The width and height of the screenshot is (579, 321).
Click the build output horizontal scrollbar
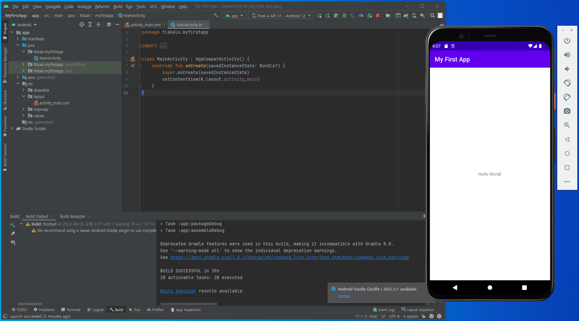coord(189,304)
